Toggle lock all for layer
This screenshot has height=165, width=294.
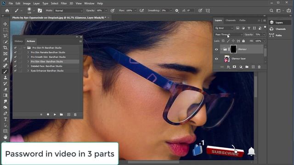pyautogui.click(x=243, y=41)
